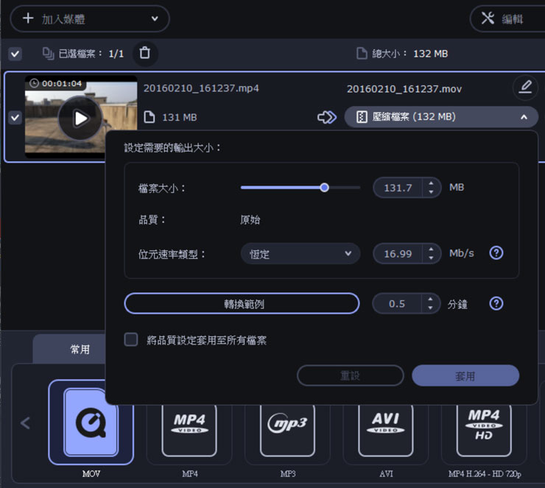Image resolution: width=545 pixels, height=488 pixels.
Task: Toggle the select-all files checkbox
Action: (x=15, y=54)
